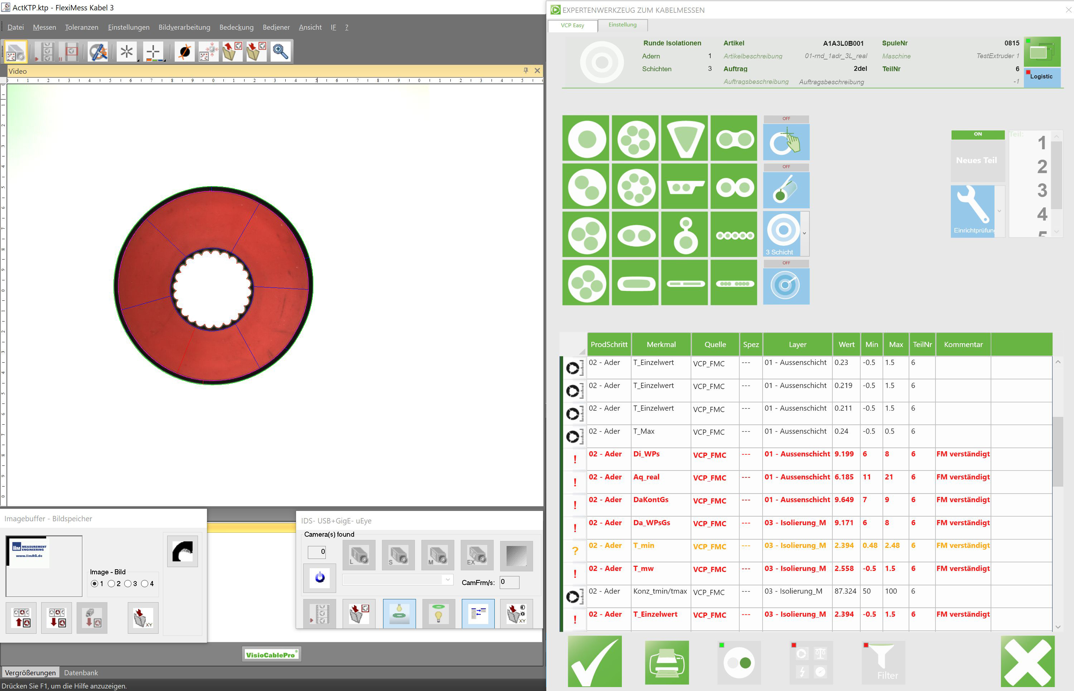The height and width of the screenshot is (691, 1074).
Task: Click the light bulb illumination icon
Action: pyautogui.click(x=438, y=613)
